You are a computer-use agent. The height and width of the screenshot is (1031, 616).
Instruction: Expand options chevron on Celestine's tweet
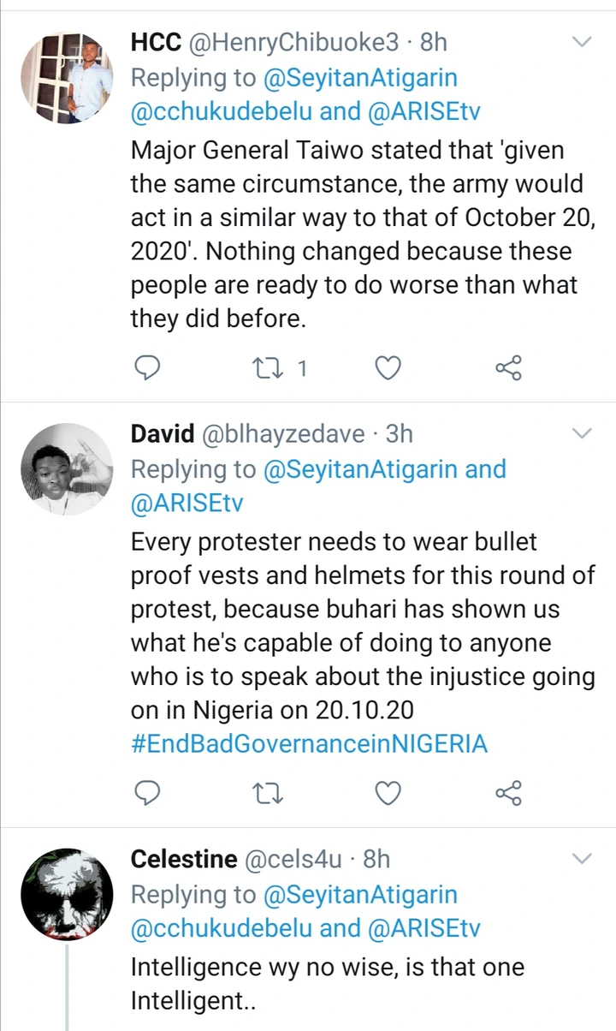582,859
